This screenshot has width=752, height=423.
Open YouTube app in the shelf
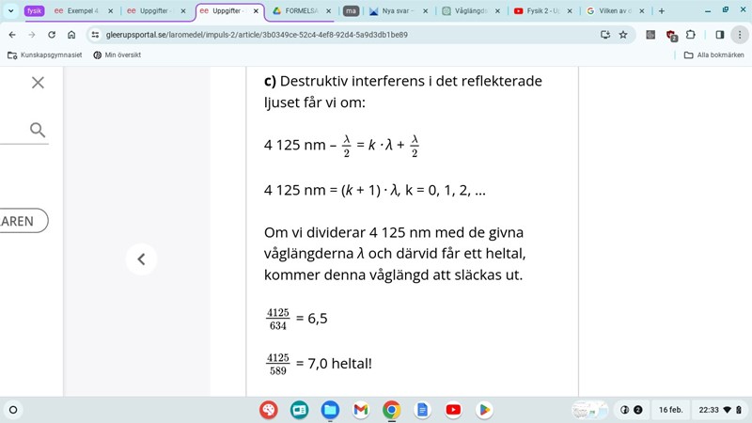click(x=453, y=410)
